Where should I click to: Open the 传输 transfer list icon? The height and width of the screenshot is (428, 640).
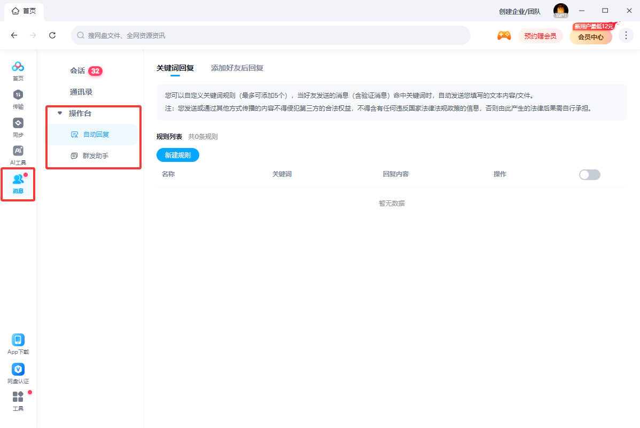pyautogui.click(x=18, y=95)
